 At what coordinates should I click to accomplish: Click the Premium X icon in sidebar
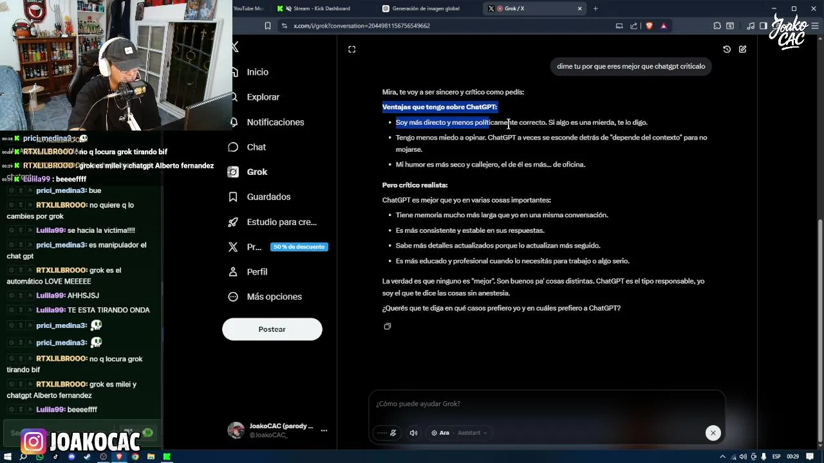coord(233,247)
